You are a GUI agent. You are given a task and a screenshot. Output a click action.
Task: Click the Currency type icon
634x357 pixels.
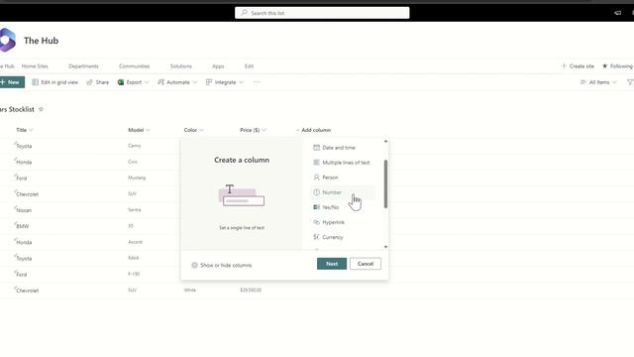(317, 237)
